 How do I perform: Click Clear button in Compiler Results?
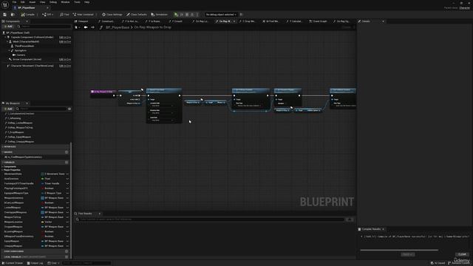[x=462, y=254]
